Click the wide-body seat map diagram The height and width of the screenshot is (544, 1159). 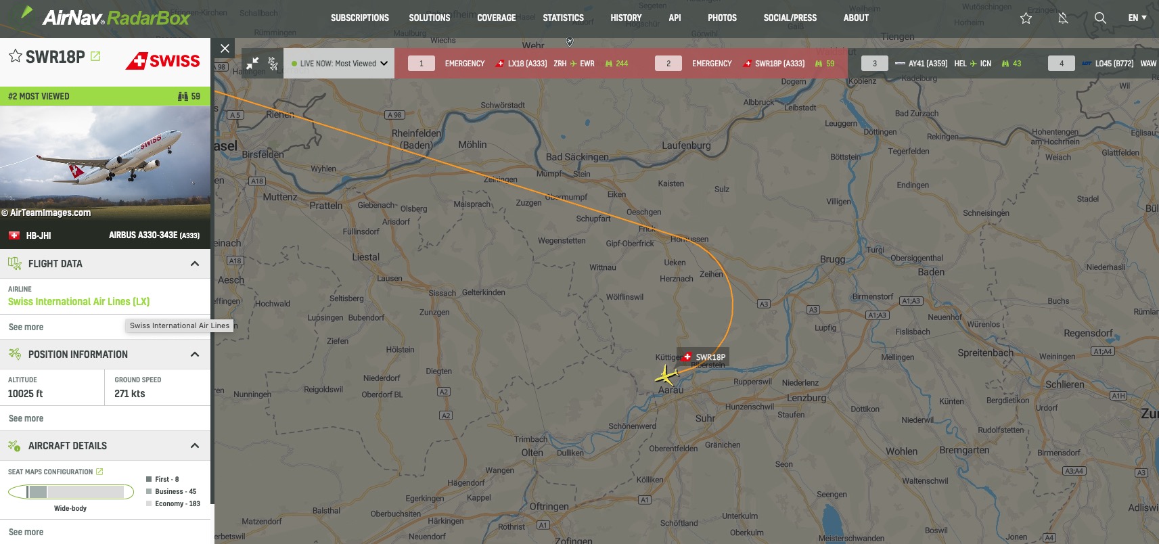click(71, 492)
